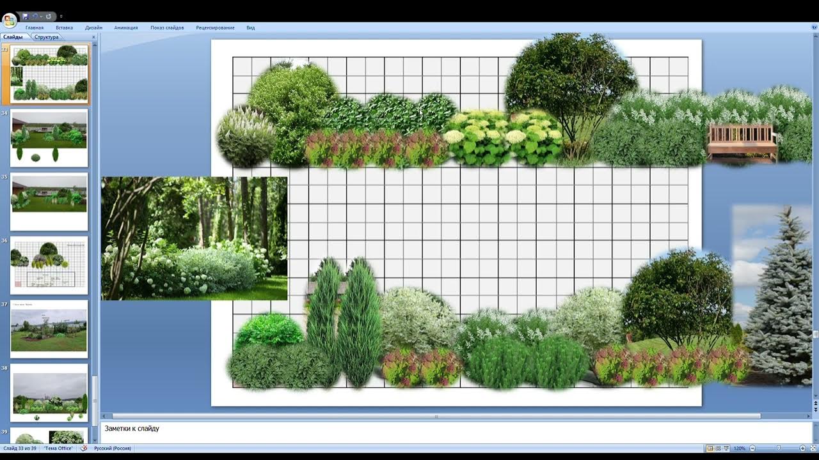
Task: Click the 'Слайд 33 из 39' status indicator
Action: 20,448
